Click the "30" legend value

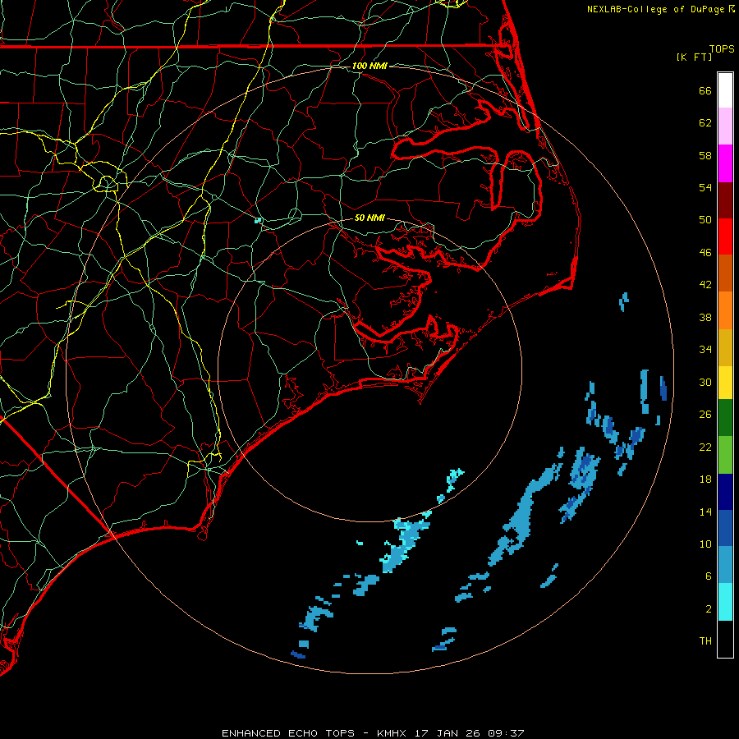coord(705,382)
